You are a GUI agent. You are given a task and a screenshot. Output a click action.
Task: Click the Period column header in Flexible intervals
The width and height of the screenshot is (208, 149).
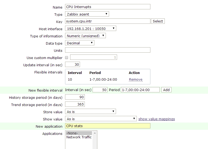95,73
